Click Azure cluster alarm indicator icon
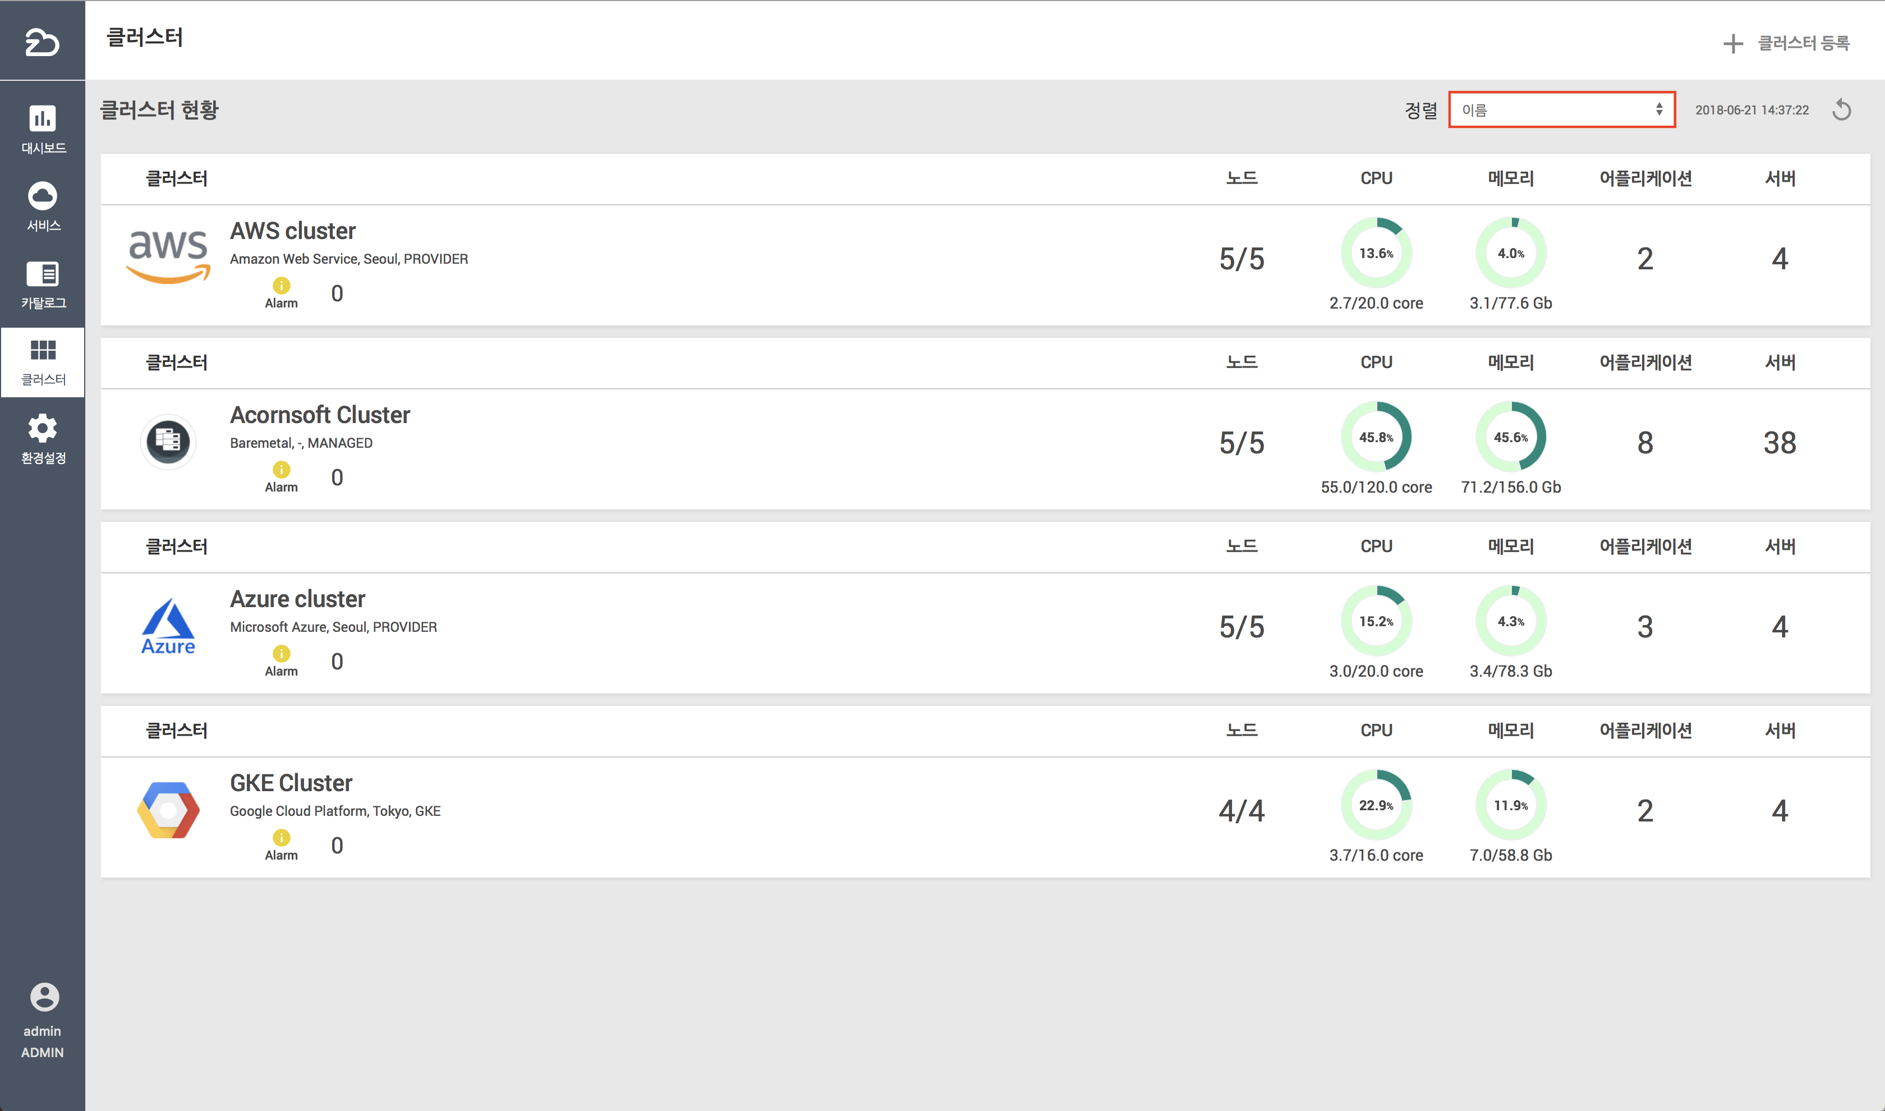 (x=282, y=654)
